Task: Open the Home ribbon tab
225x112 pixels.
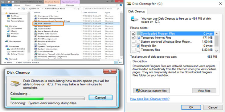Action: click(x=17, y=5)
